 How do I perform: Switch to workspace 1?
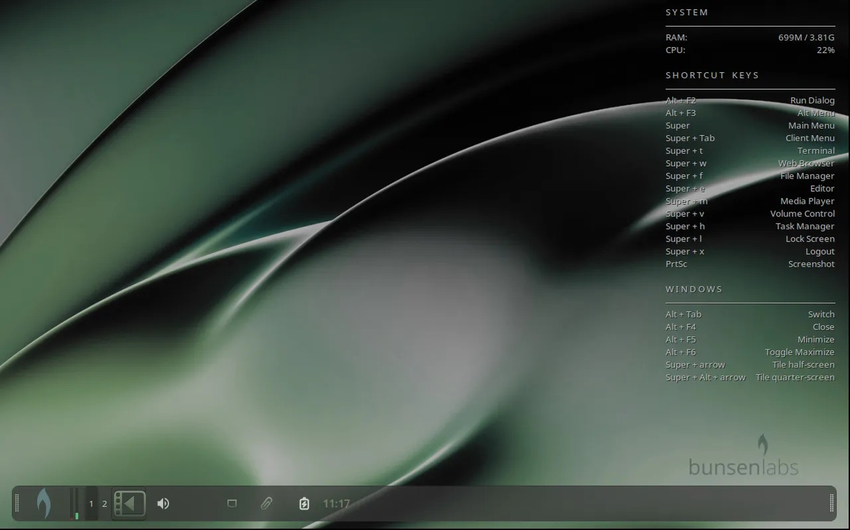92,504
